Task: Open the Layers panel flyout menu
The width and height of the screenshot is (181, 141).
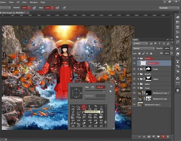Action: 172,39
